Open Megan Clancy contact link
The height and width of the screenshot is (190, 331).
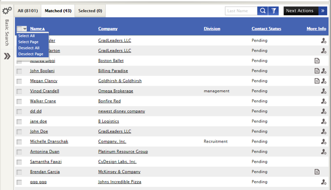(44, 81)
